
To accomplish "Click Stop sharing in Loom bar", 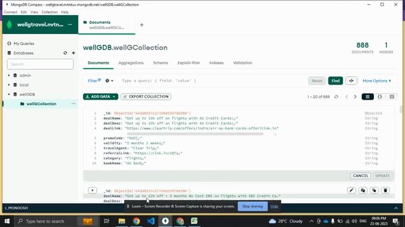I will (x=252, y=206).
